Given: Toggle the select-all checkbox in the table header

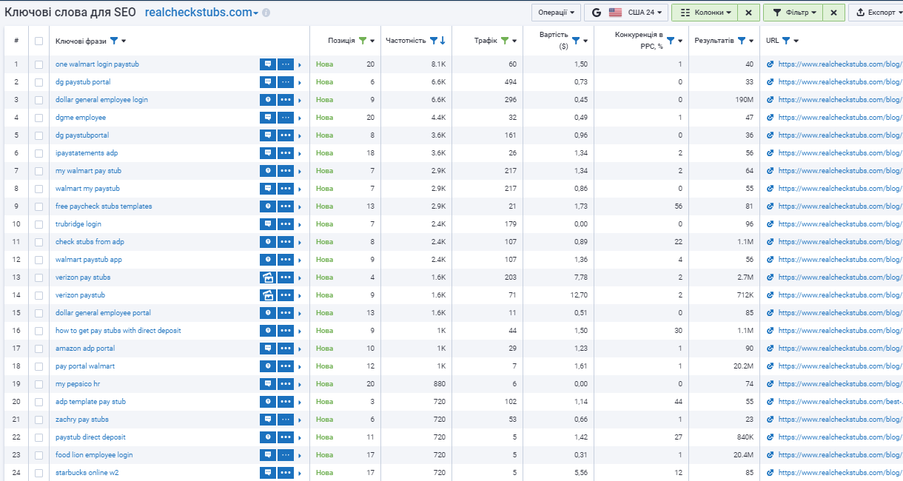Looking at the screenshot, I should point(38,41).
